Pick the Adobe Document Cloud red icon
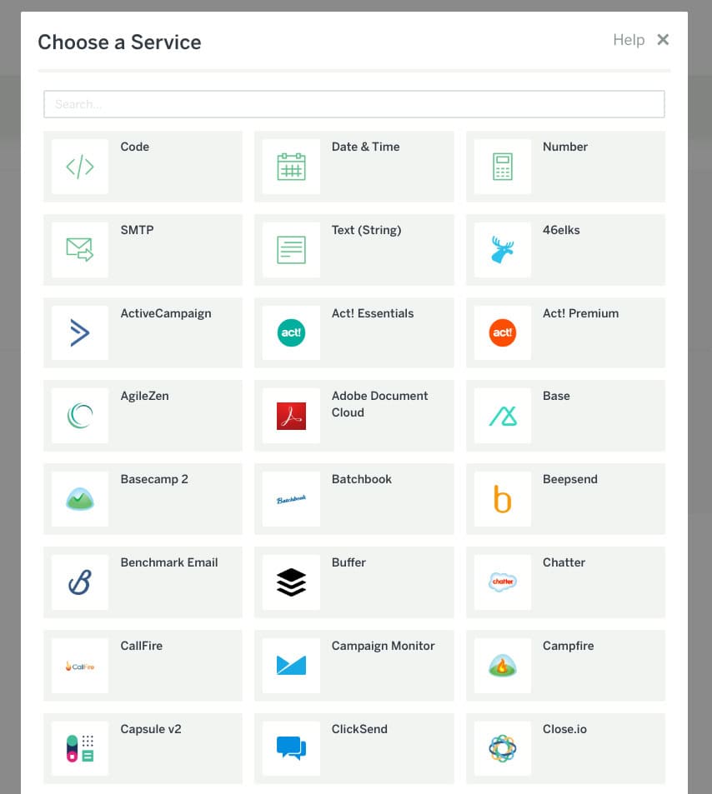Viewport: 712px width, 794px height. [x=292, y=416]
